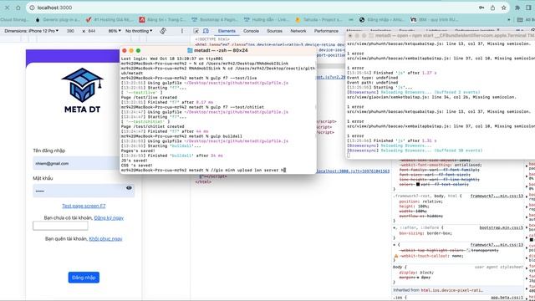The width and height of the screenshot is (535, 301).
Task: Show hidden bookmarks overflow arrow
Action: coord(509,20)
